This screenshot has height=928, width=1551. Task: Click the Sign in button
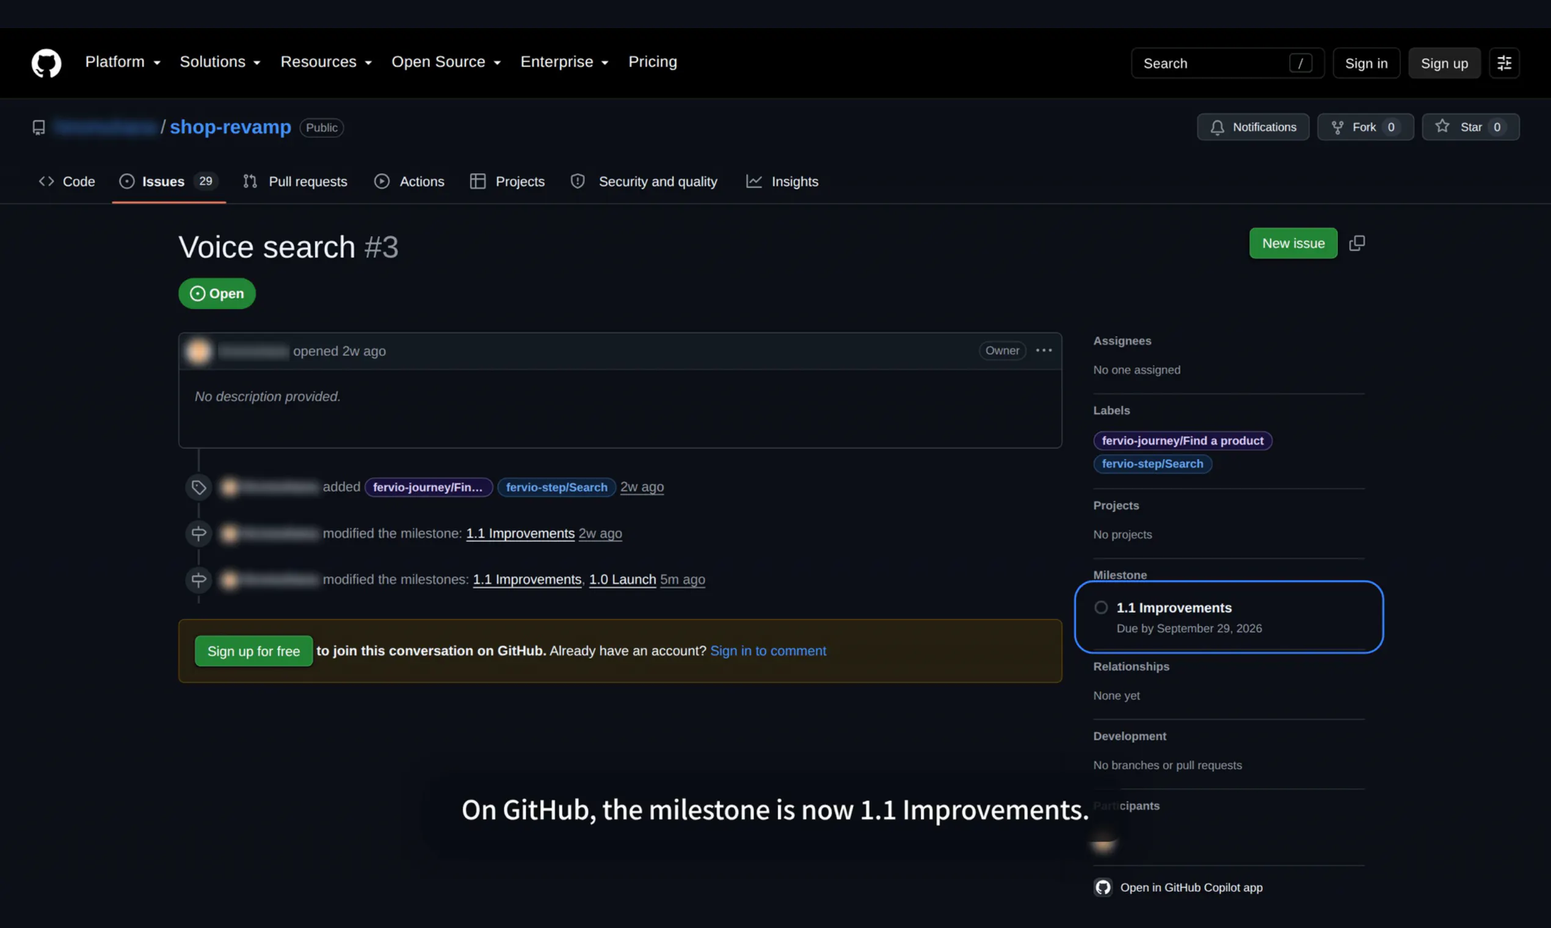tap(1367, 63)
